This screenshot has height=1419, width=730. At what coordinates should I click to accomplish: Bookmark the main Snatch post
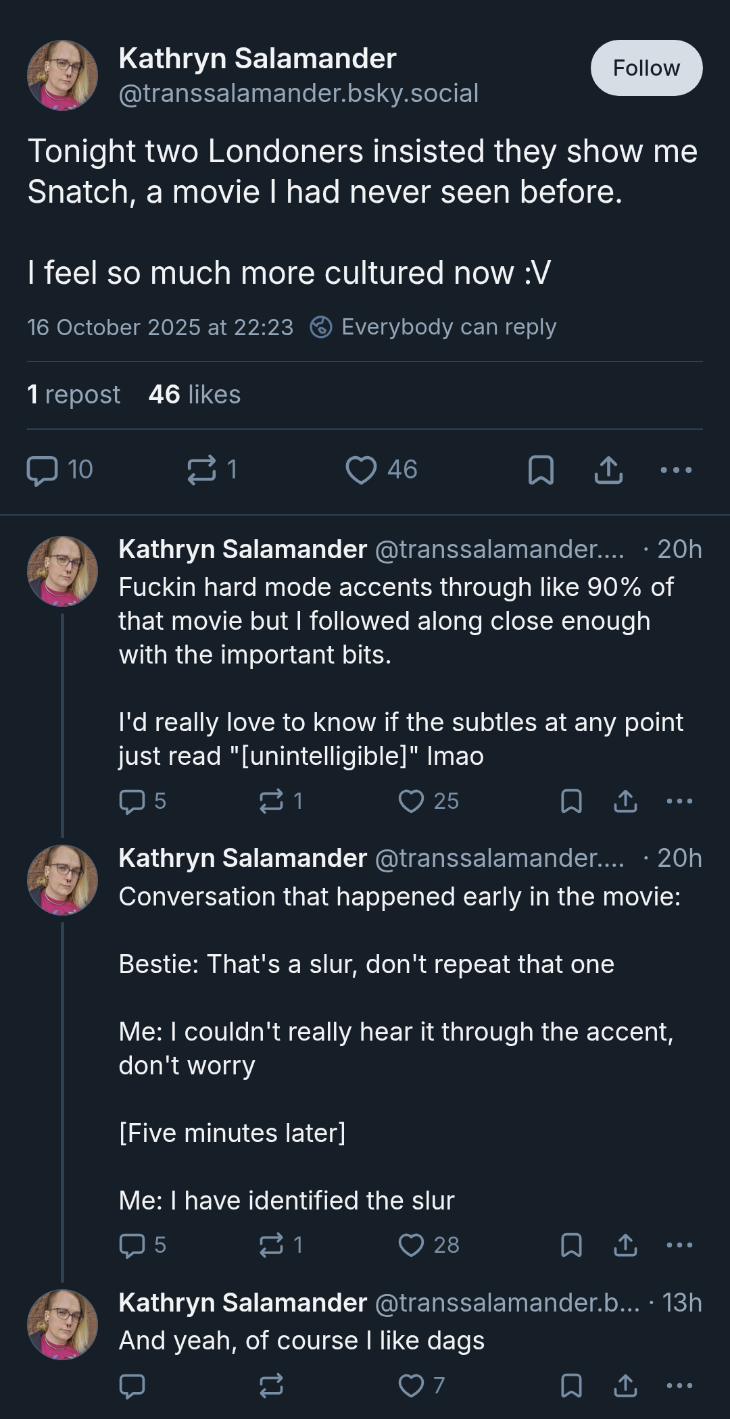pos(540,470)
